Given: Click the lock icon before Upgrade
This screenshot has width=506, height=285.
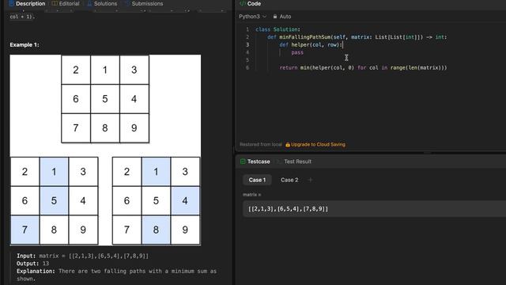Looking at the screenshot, I should (x=288, y=144).
